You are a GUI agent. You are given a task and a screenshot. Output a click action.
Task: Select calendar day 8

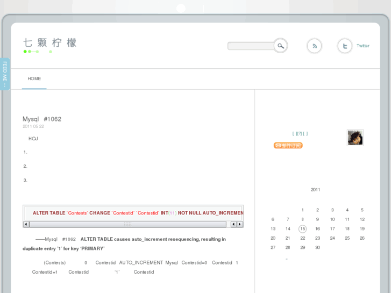click(x=302, y=219)
